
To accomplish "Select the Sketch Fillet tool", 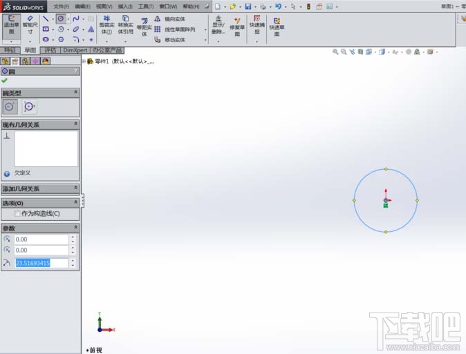I will point(76,39).
